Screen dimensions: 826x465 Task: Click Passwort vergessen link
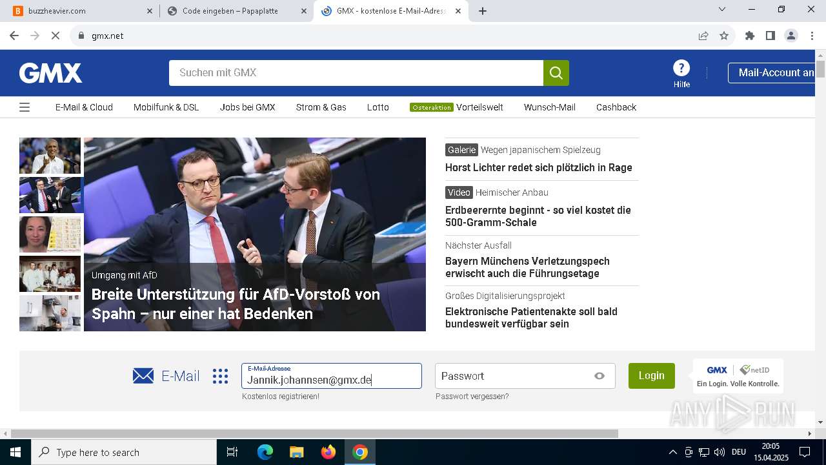(472, 397)
